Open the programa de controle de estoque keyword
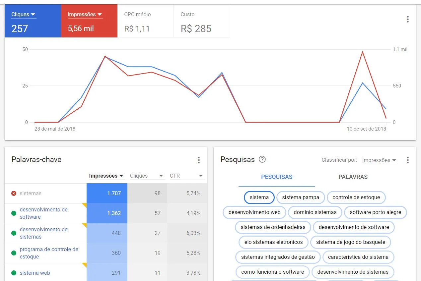 click(x=49, y=253)
